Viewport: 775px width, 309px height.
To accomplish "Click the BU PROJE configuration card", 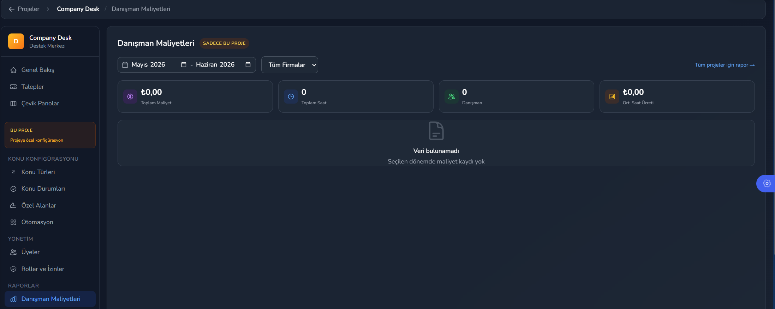I will (x=50, y=135).
